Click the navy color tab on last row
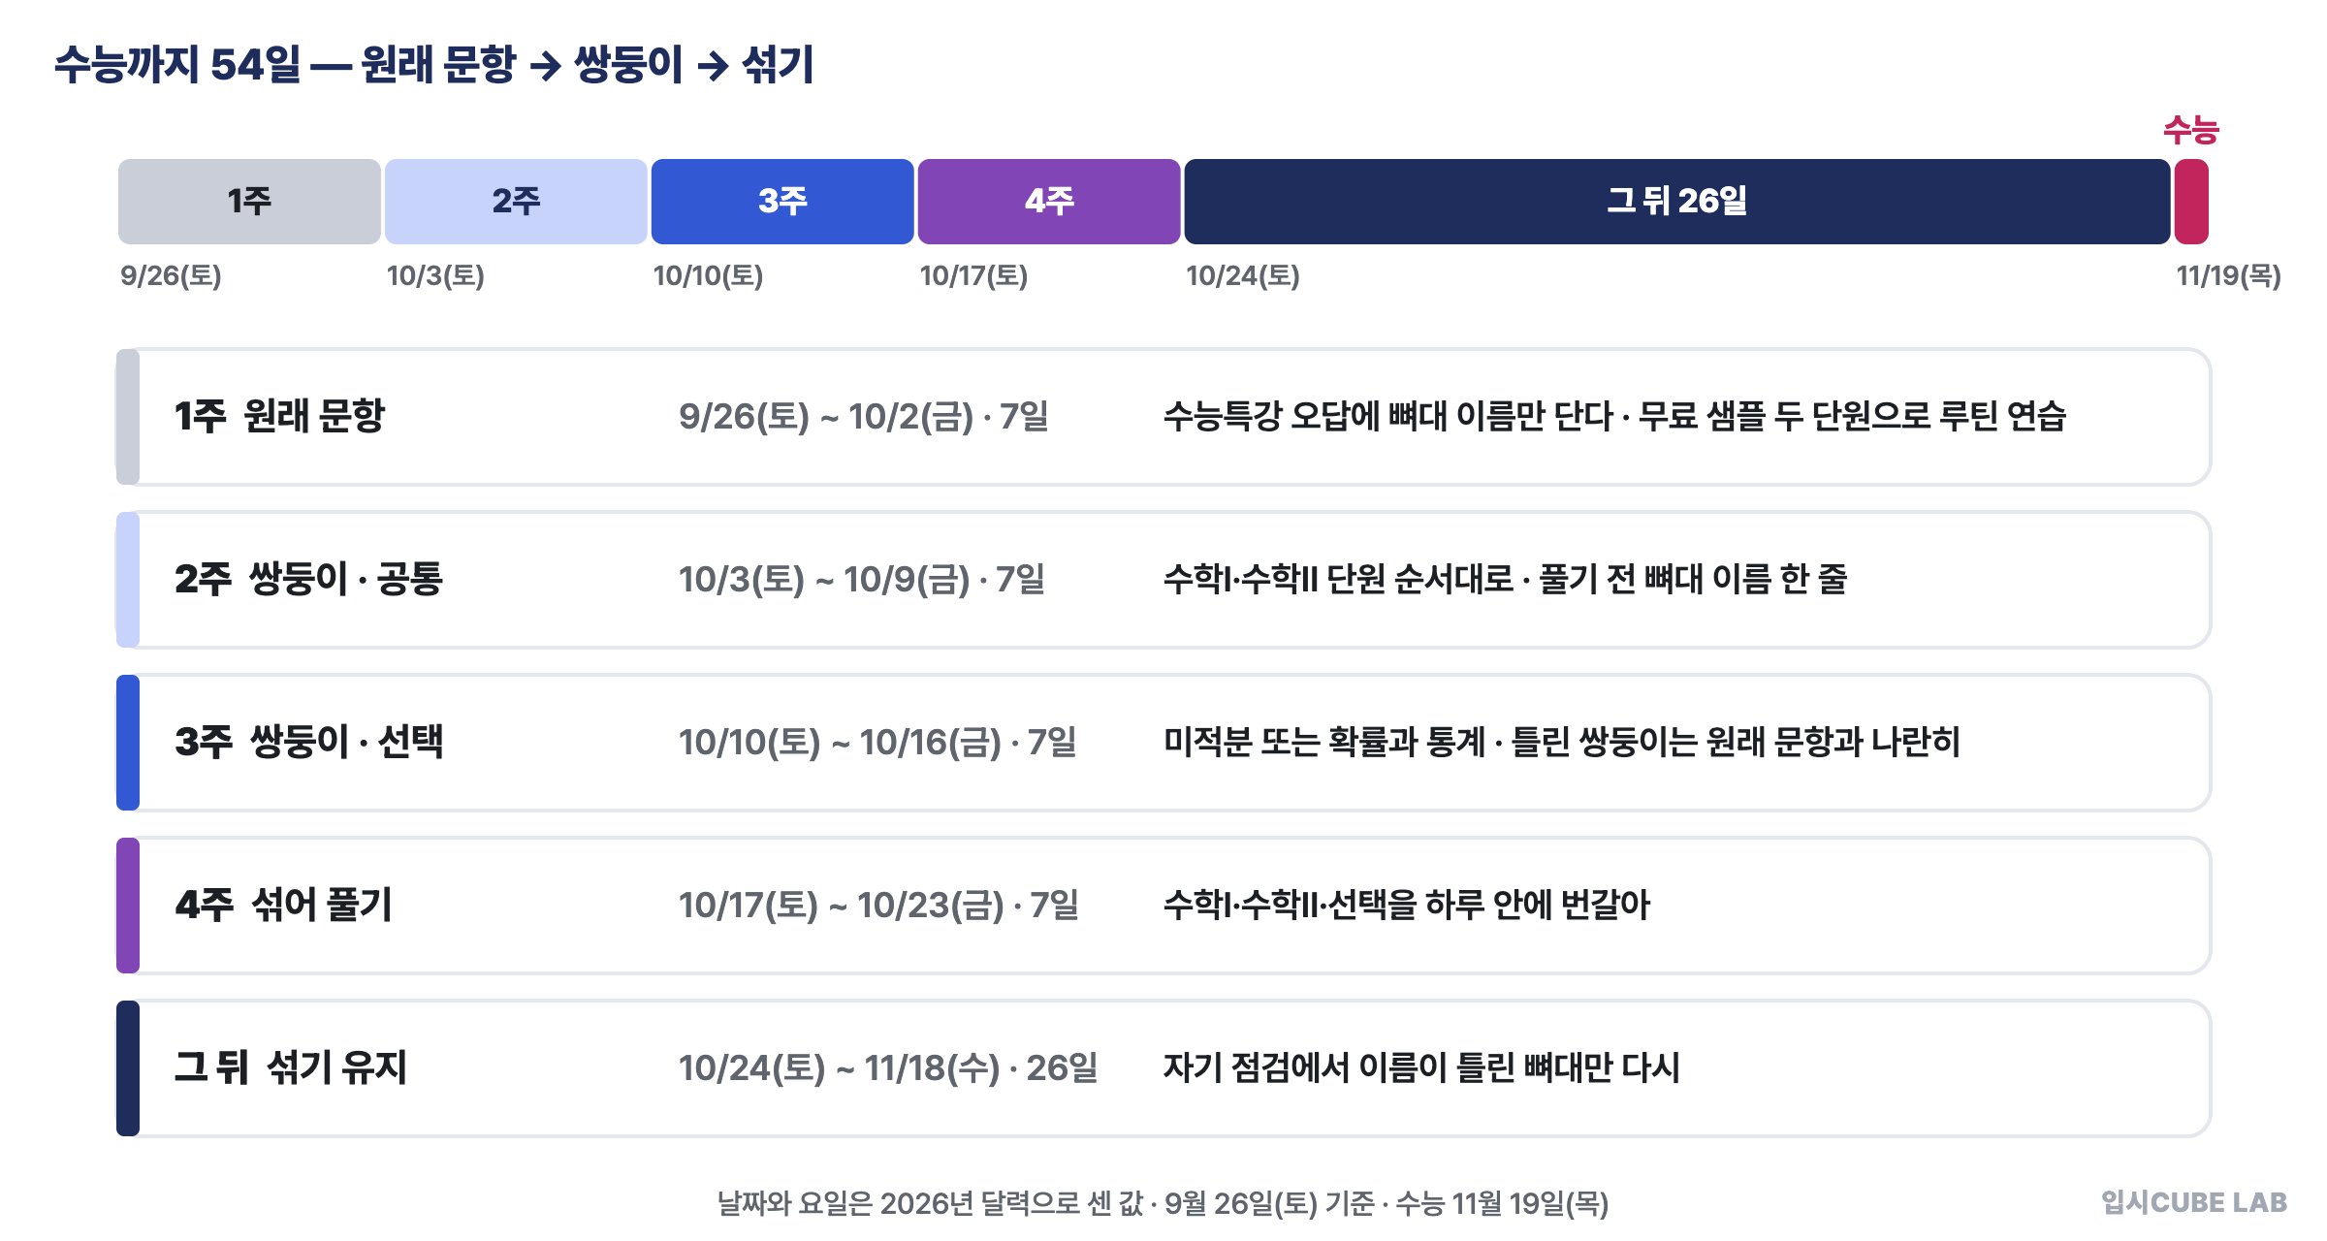The image size is (2327, 1241). coord(128,1068)
